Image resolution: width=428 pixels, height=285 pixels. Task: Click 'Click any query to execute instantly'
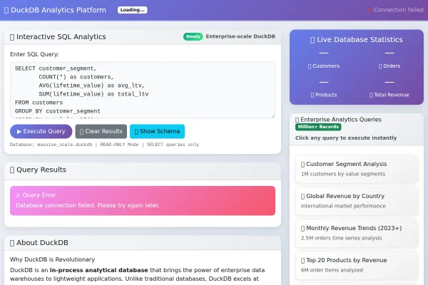pos(346,138)
